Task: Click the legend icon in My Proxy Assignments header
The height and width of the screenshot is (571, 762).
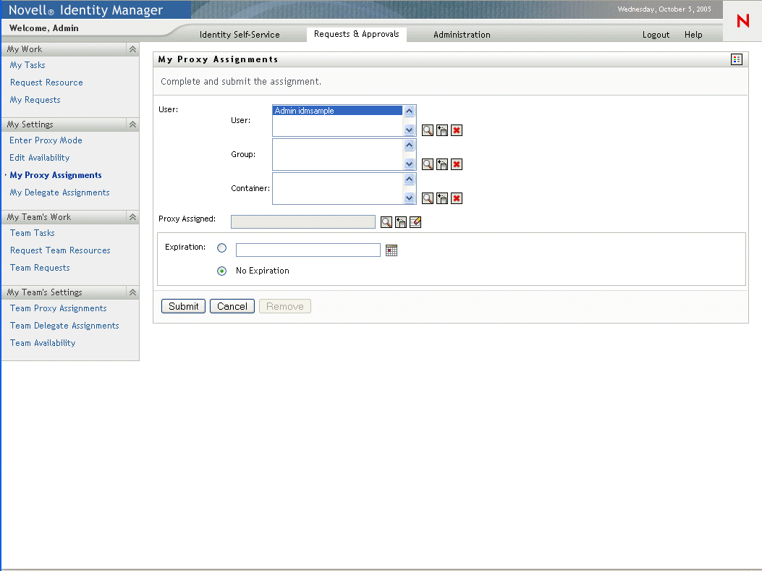Action: click(x=737, y=59)
